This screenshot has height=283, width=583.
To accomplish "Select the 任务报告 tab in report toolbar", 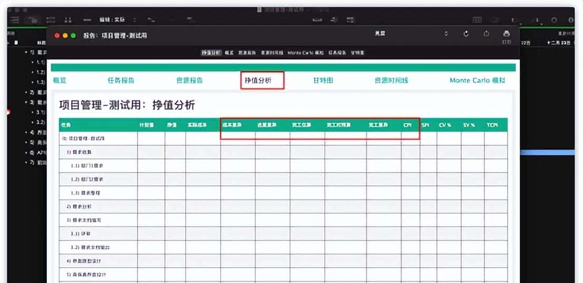I will point(336,53).
